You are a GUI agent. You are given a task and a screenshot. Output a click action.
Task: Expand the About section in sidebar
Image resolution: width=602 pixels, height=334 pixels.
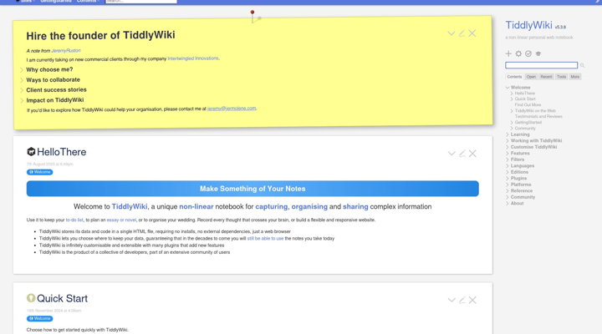508,203
